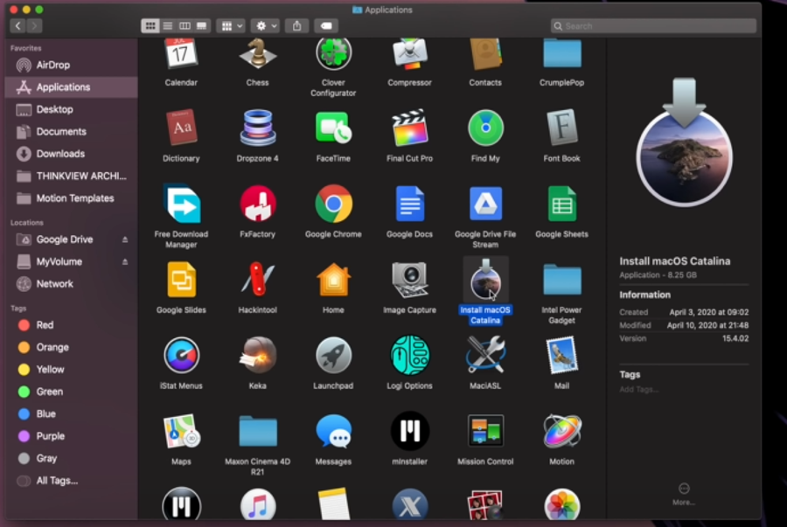The image size is (787, 527).
Task: Select the Contacts app icon
Action: pos(485,54)
